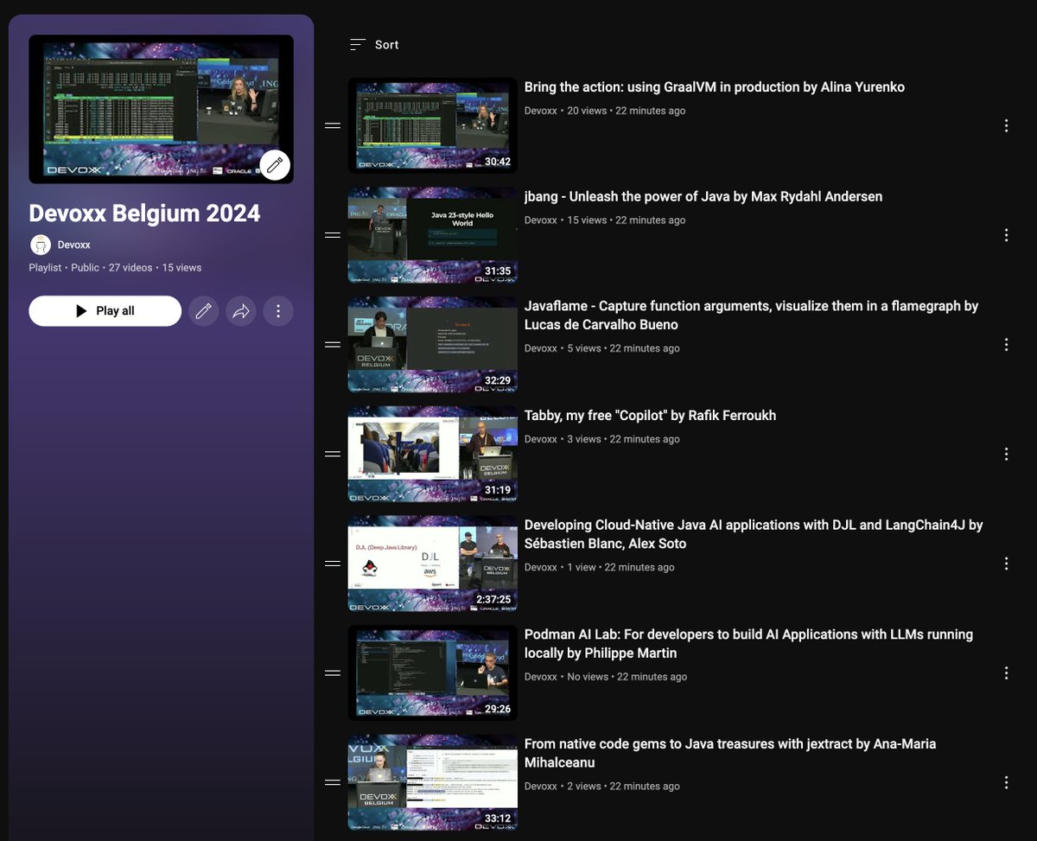
Task: Open the Sort dropdown label
Action: [x=386, y=45]
